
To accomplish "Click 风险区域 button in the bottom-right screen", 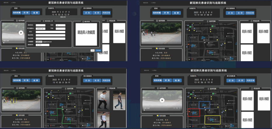I will tap(250, 80).
